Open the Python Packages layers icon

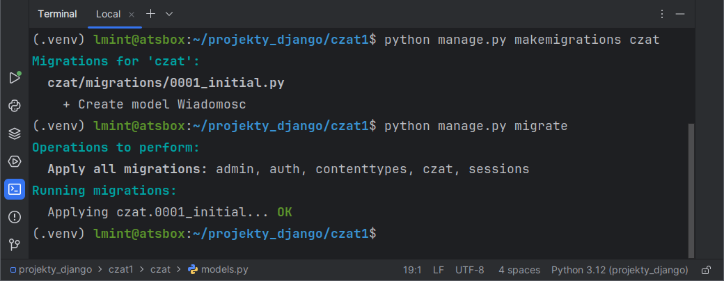(15, 134)
